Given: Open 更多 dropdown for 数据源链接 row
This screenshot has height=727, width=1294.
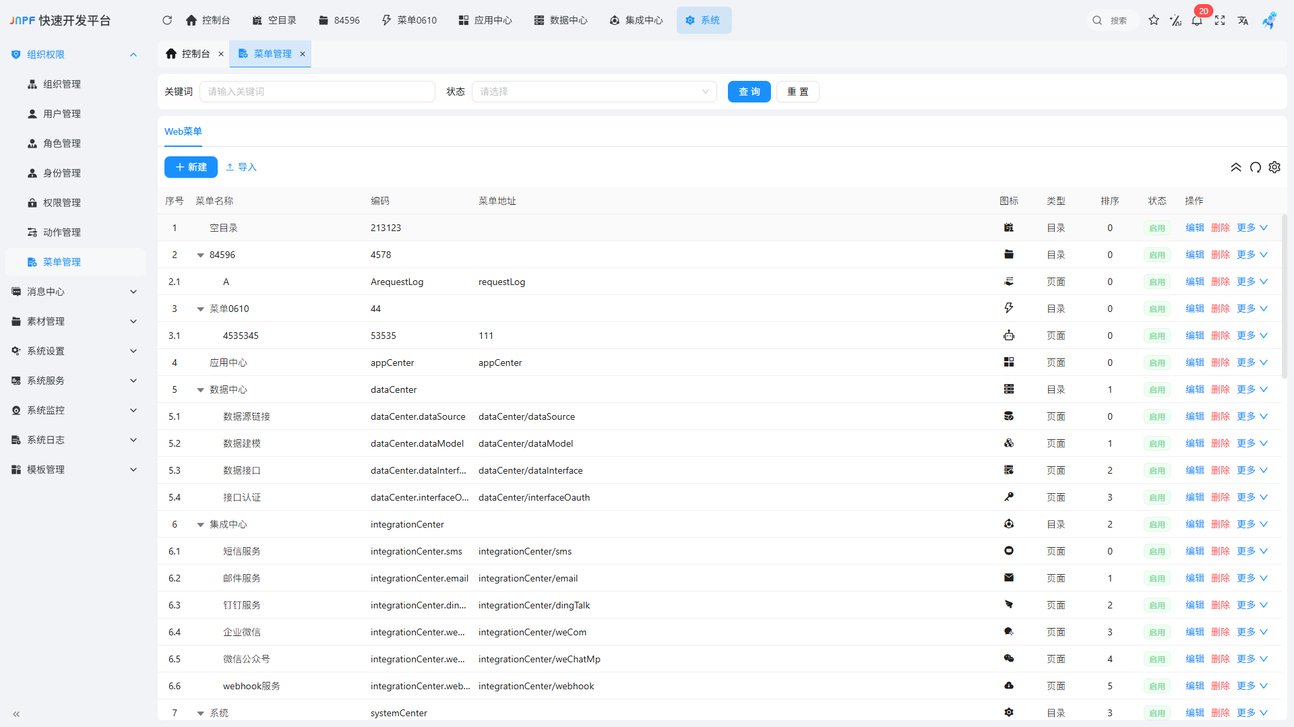Looking at the screenshot, I should 1252,416.
